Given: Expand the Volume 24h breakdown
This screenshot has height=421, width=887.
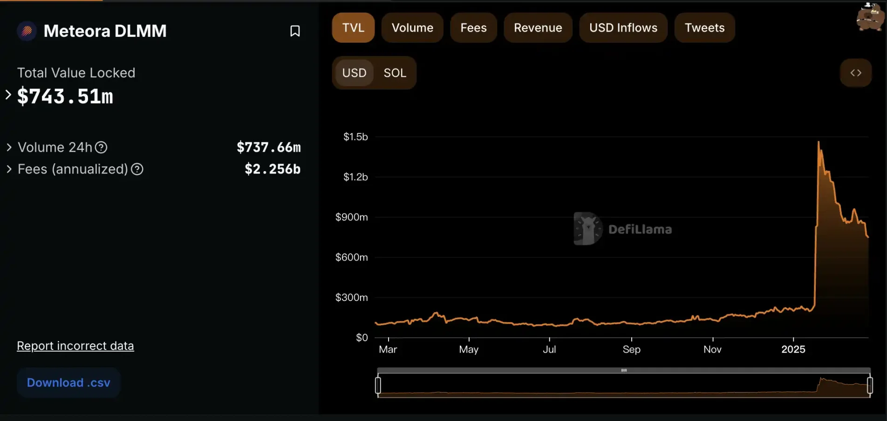Looking at the screenshot, I should 8,147.
